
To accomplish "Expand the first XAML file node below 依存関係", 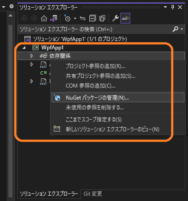I will pos(32,64).
